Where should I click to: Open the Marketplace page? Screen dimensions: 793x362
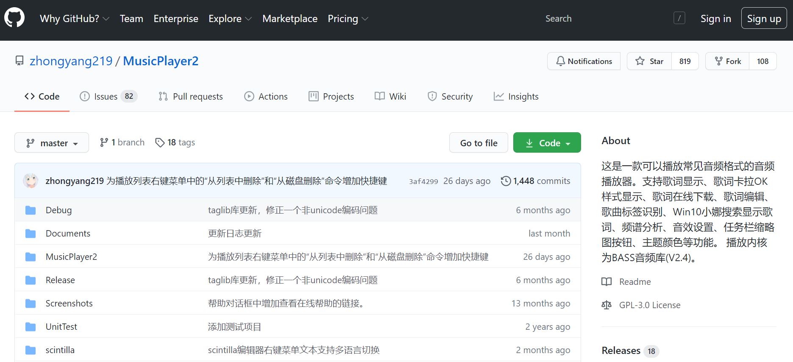290,19
